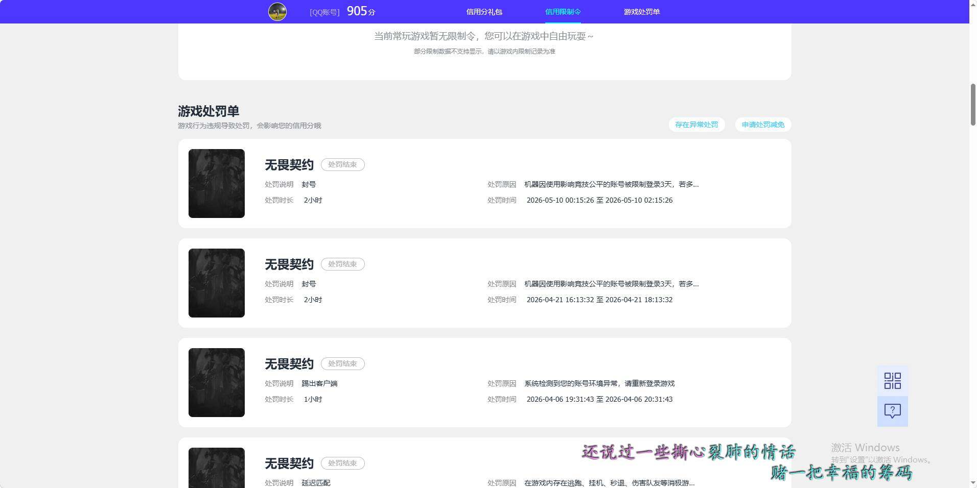Click the user avatar in header

(277, 12)
